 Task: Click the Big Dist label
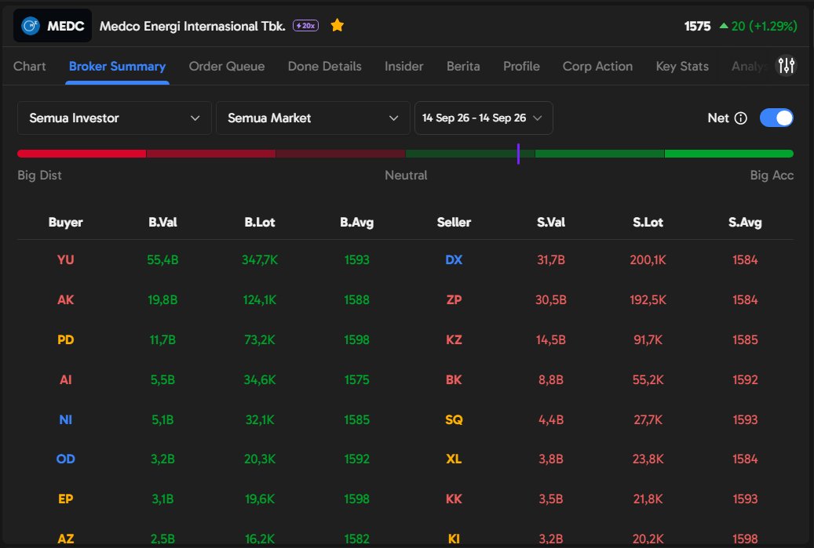pyautogui.click(x=39, y=176)
